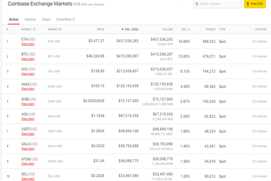This screenshot has height=181, width=271.
Task: Click the ATOM/USD market name
Action: pyautogui.click(x=30, y=159)
